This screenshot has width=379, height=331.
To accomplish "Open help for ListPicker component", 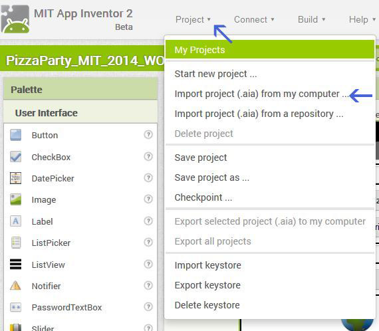I will click(148, 242).
